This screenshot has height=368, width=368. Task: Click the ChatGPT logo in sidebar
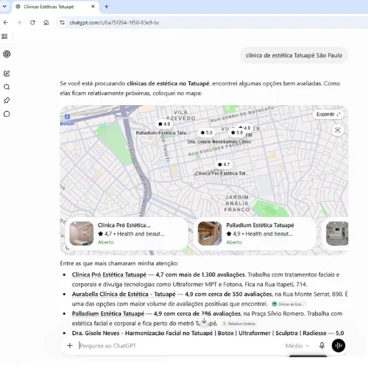7,54
